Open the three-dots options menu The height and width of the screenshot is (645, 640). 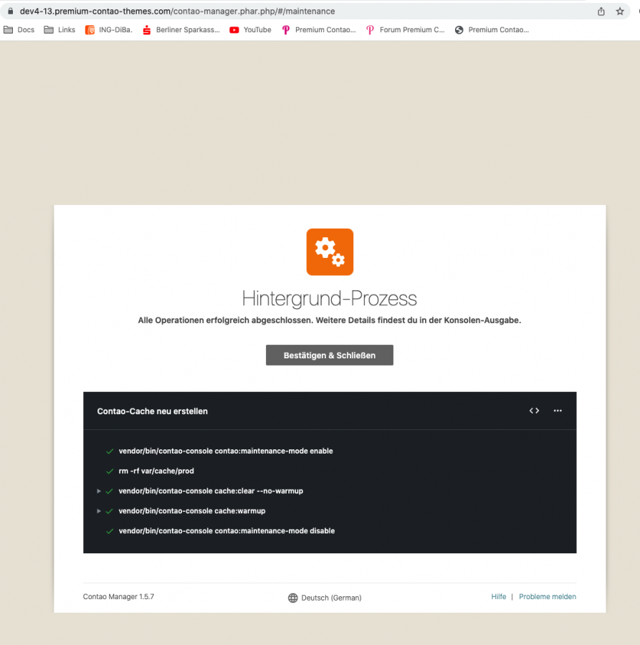click(558, 411)
